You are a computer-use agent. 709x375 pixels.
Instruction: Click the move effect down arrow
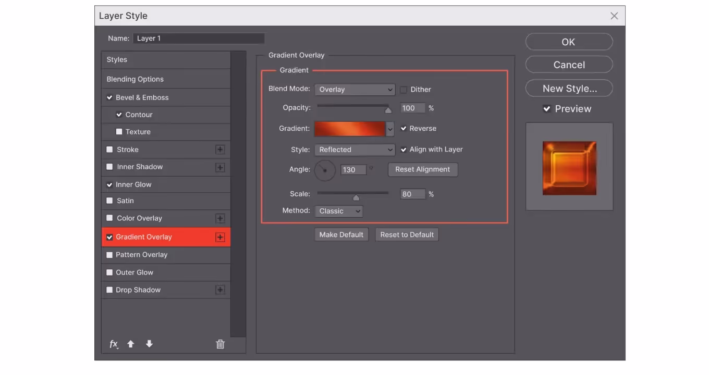[149, 344]
